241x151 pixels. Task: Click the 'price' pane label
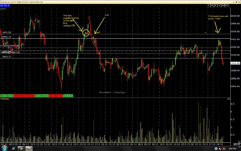pos(3,9)
